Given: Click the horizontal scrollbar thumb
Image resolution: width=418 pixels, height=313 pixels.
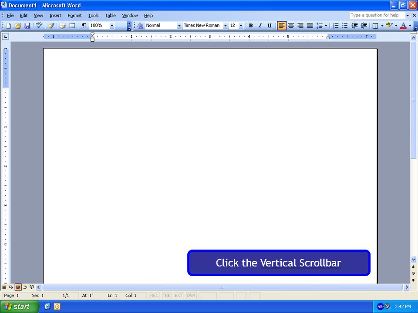Looking at the screenshot, I should click(222, 287).
